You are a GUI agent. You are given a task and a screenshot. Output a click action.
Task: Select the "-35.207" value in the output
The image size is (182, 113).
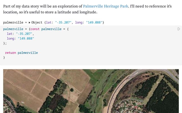62,22
